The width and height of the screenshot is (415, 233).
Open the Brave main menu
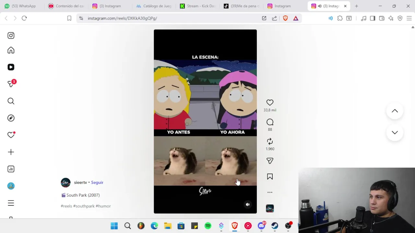(409, 18)
